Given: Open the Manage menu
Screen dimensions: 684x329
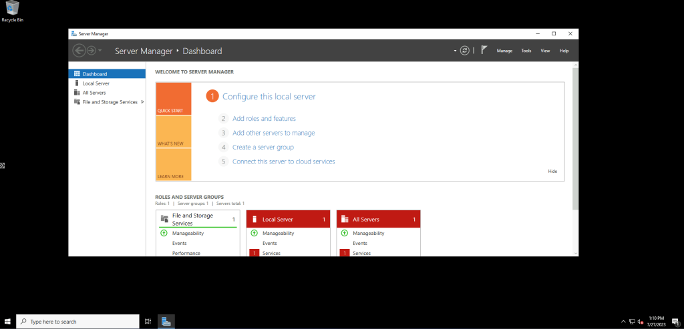Looking at the screenshot, I should tap(504, 51).
